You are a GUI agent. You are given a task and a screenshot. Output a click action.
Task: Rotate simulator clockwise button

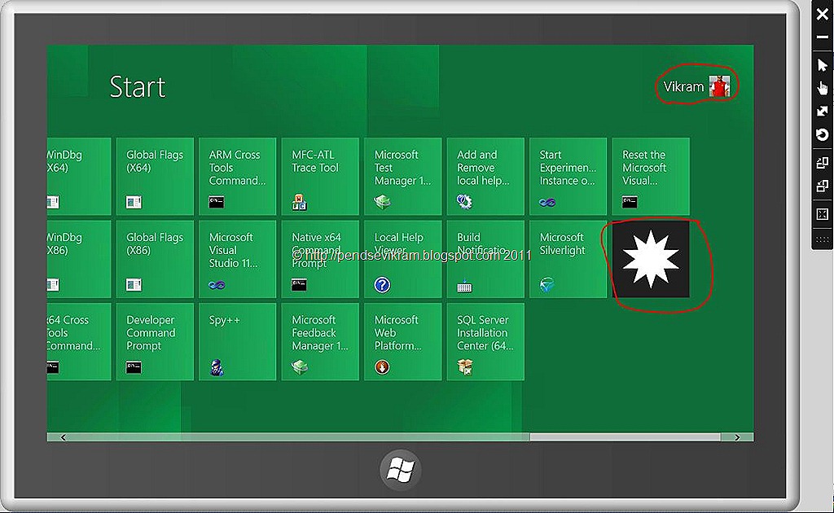[x=823, y=162]
